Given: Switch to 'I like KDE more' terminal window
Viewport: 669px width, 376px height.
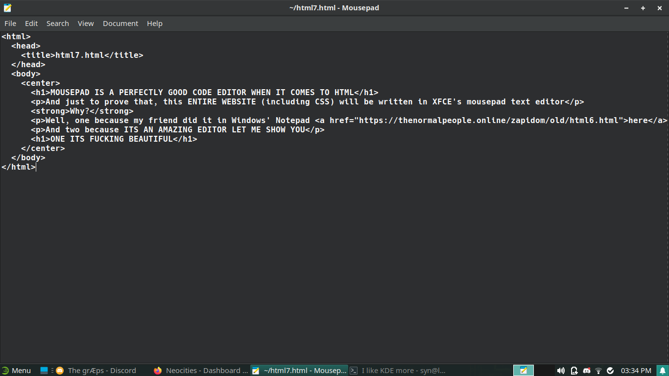Looking at the screenshot, I should [x=397, y=371].
